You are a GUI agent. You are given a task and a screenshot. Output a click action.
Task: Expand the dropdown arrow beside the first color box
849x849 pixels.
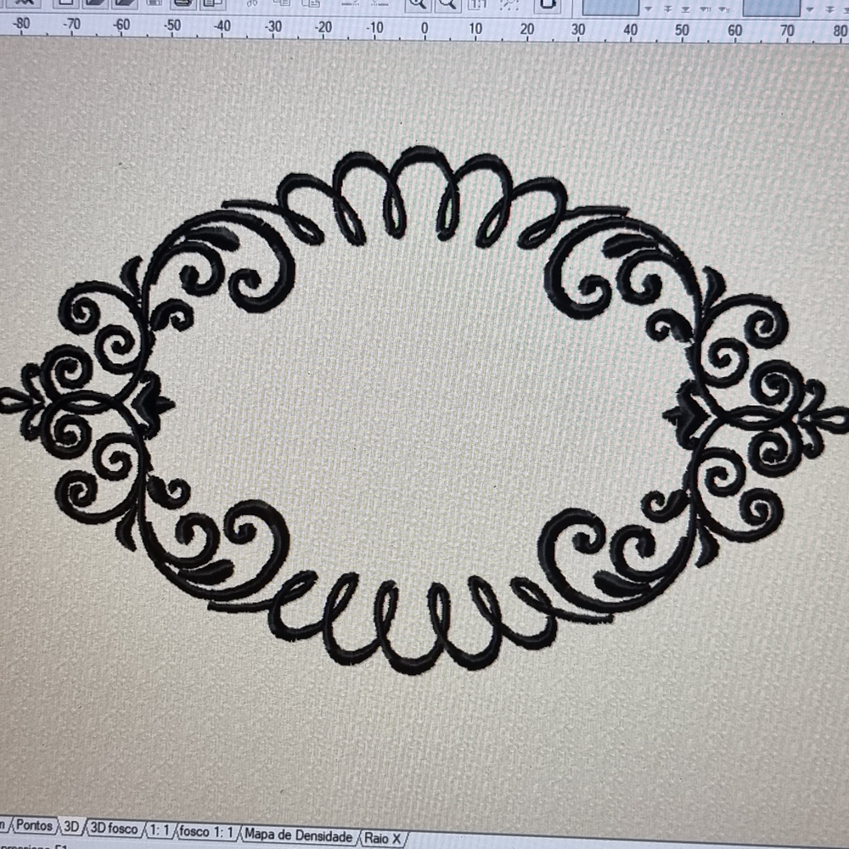click(x=648, y=8)
